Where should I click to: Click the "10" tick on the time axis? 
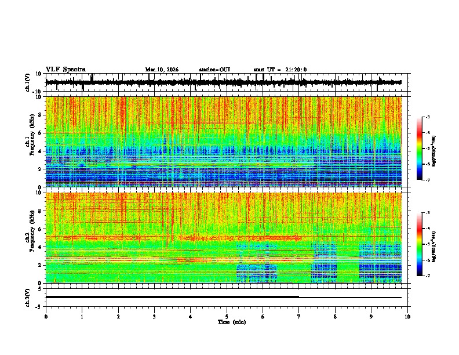tap(407, 317)
